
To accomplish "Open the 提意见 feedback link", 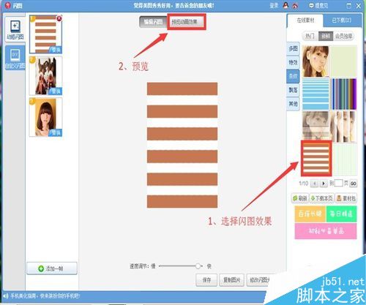I will pos(318,5).
